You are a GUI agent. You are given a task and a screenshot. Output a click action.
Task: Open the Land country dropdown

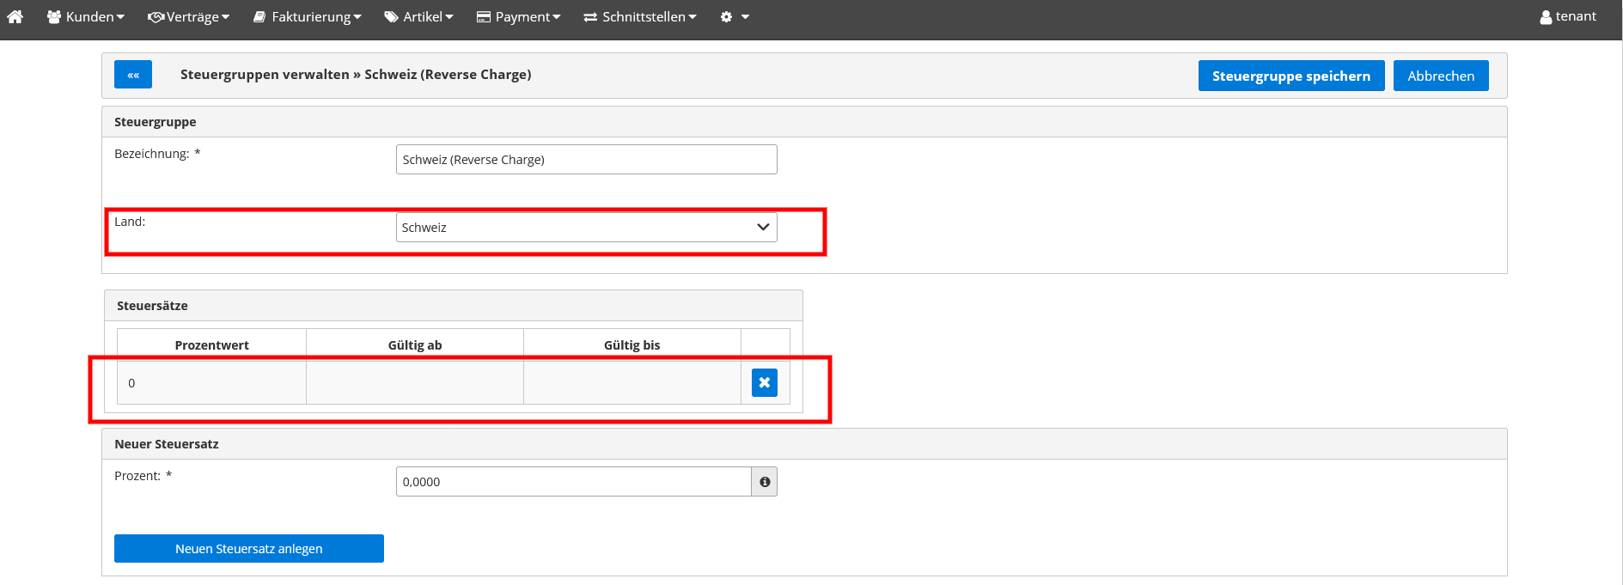(x=586, y=228)
